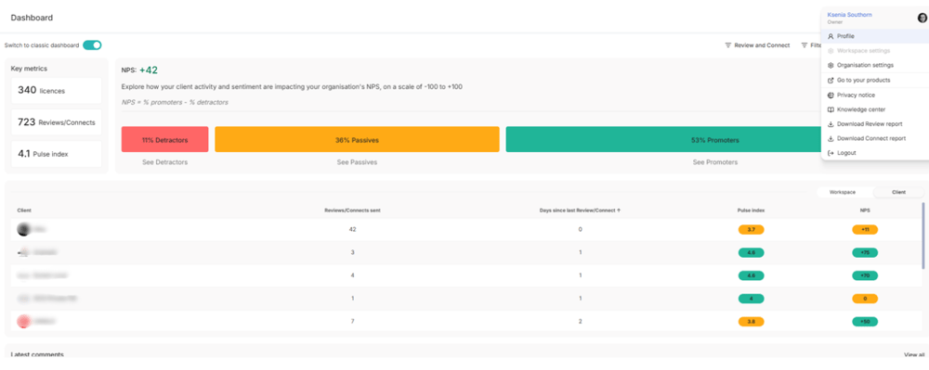The width and height of the screenshot is (929, 370).
Task: Click the See Detractors link
Action: click(x=164, y=162)
